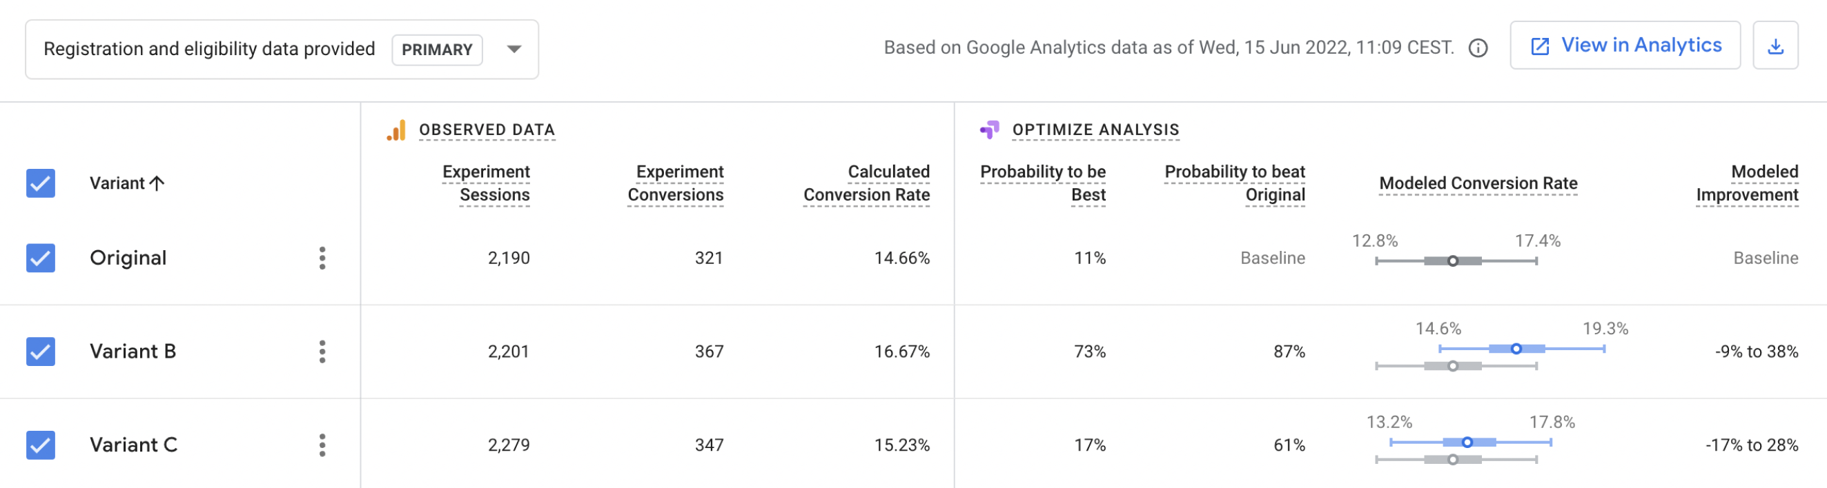
Task: Expand the objective dropdown arrow
Action: pos(514,49)
